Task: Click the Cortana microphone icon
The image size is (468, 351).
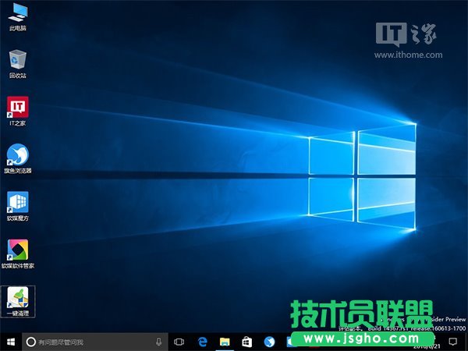Action: pos(159,342)
